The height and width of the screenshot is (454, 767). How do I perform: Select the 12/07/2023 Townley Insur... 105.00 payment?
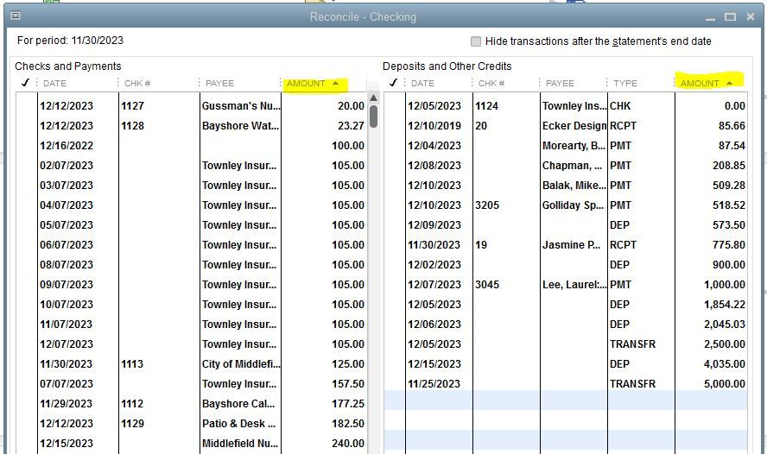191,344
